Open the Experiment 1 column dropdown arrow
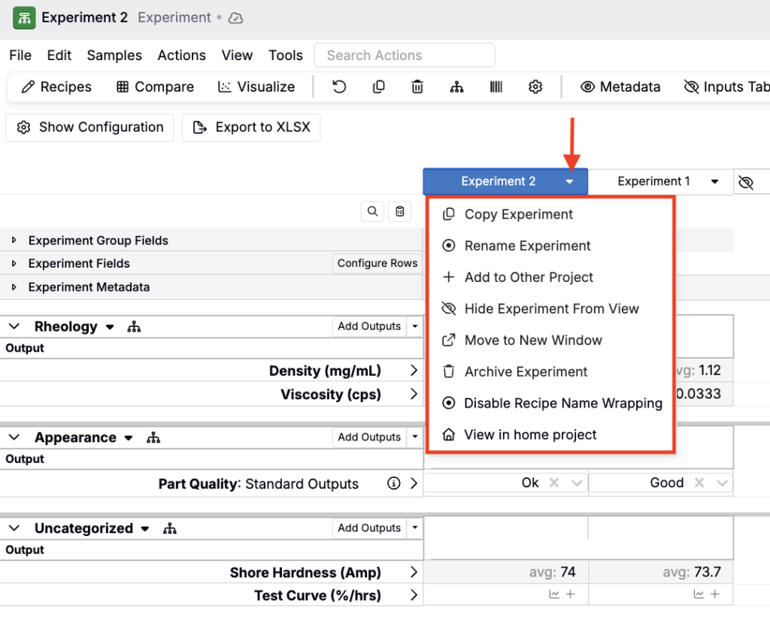This screenshot has height=624, width=770. [x=714, y=182]
